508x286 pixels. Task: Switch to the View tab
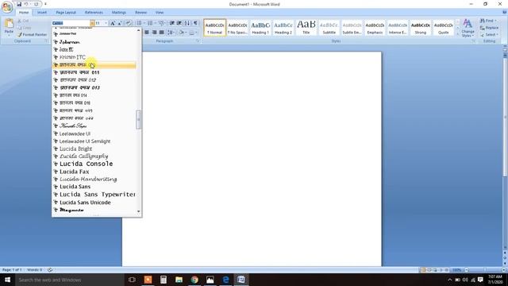[160, 13]
